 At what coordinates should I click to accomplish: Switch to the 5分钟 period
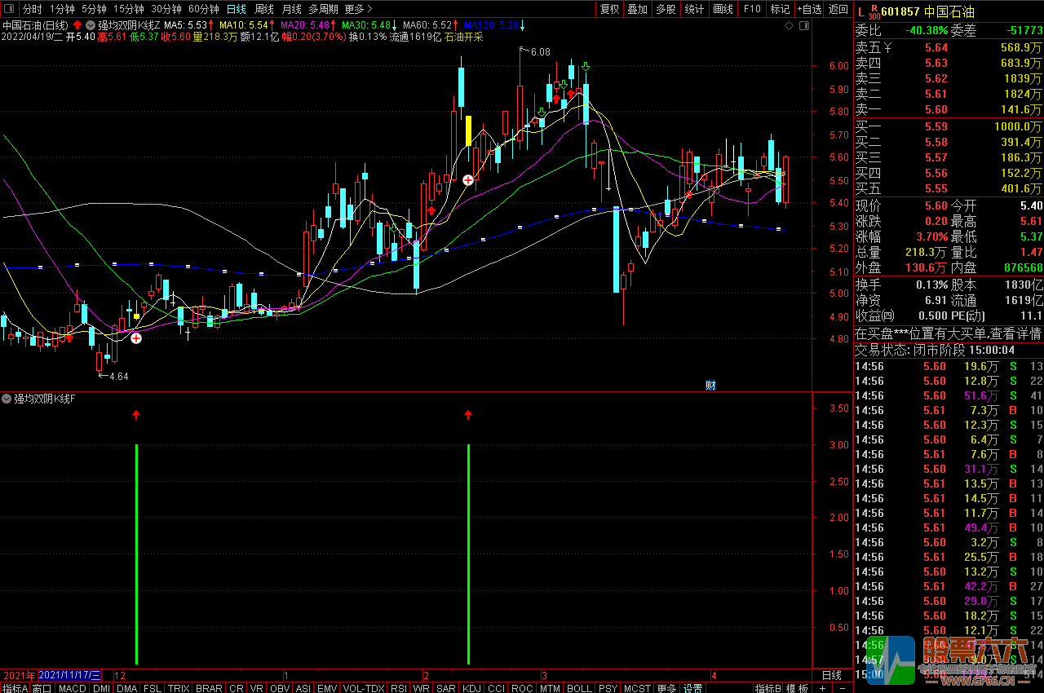click(x=95, y=9)
